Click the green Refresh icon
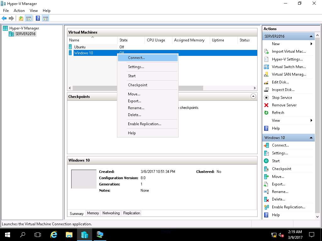 (266, 113)
